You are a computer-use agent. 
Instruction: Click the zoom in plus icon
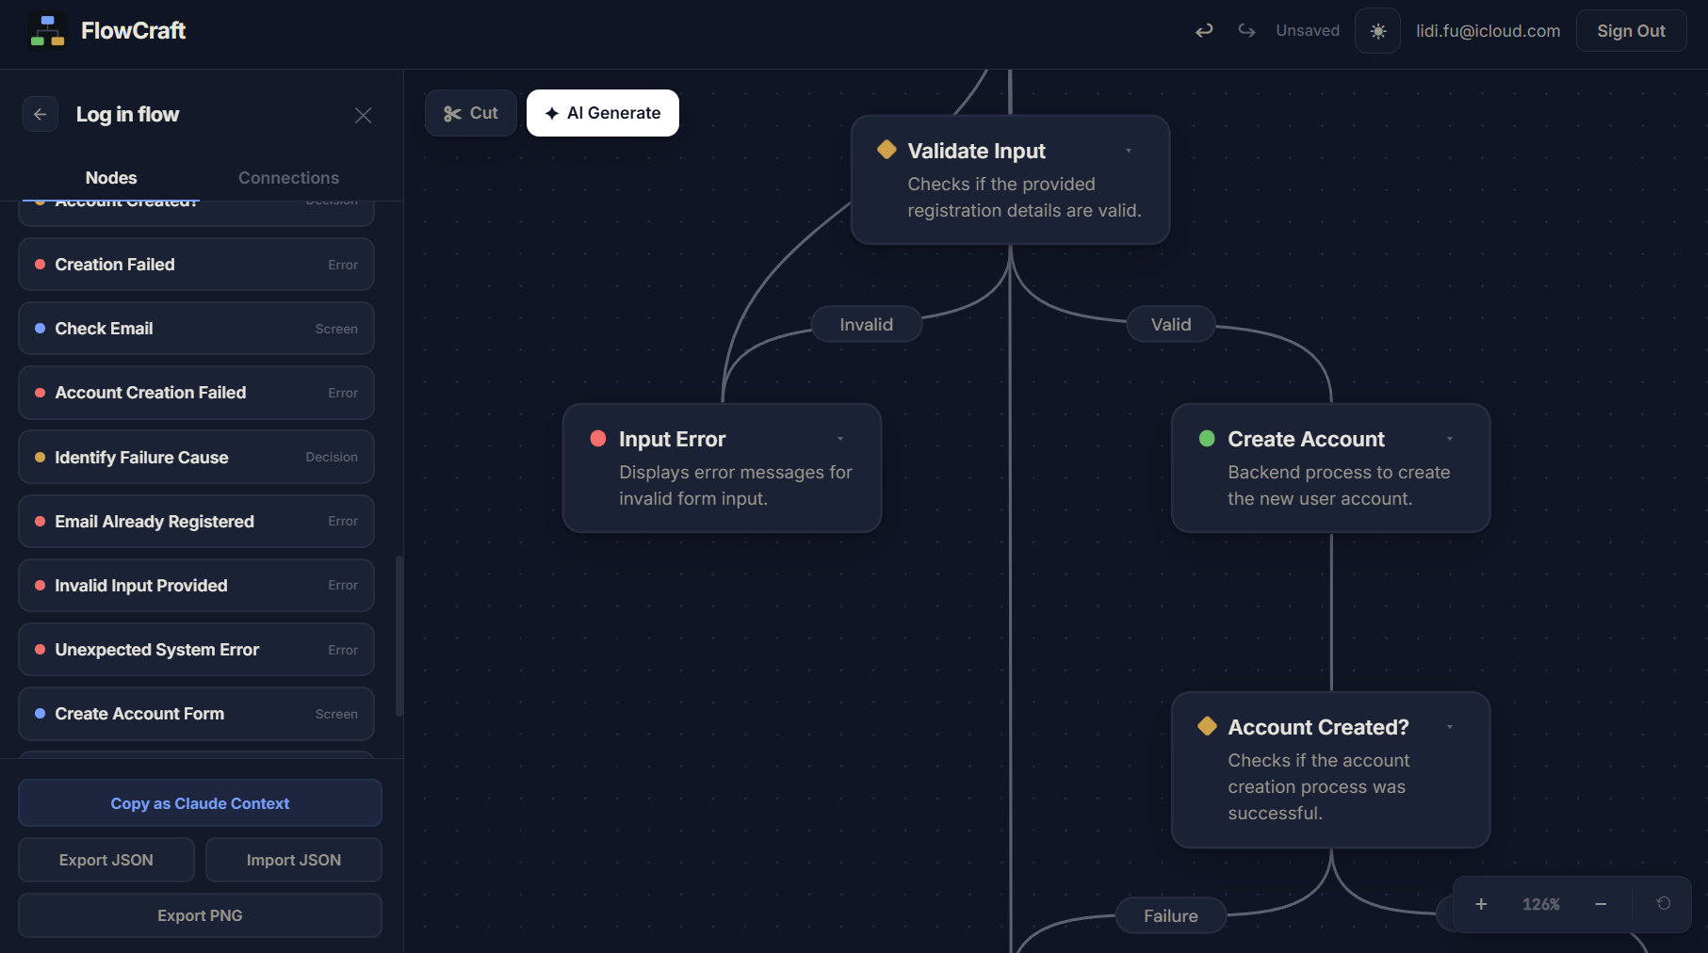point(1481,904)
